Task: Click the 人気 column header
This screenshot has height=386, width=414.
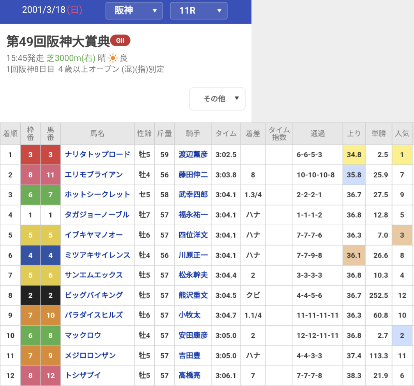Action: [402, 134]
